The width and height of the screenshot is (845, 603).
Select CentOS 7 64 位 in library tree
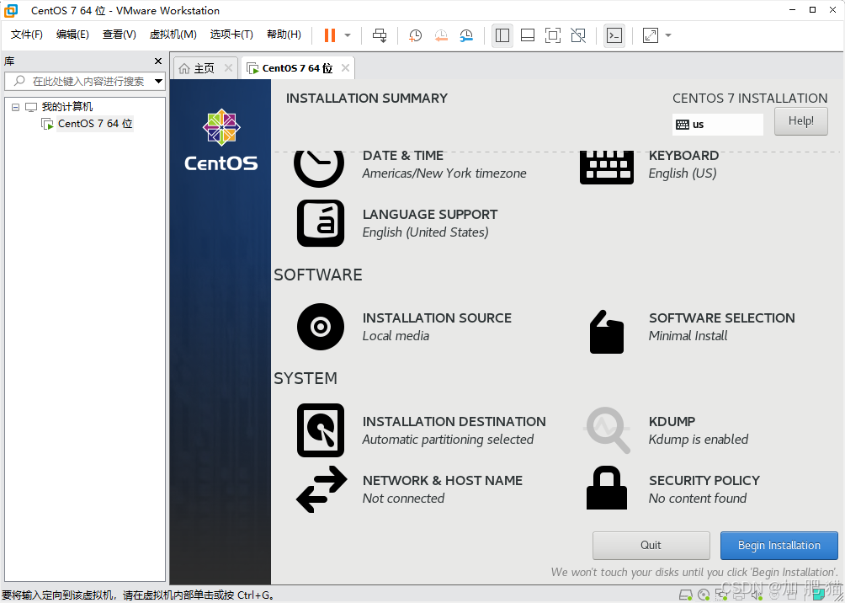pyautogui.click(x=95, y=124)
